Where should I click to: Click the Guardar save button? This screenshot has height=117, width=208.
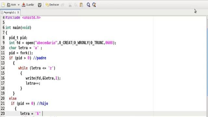[x=28, y=5]
